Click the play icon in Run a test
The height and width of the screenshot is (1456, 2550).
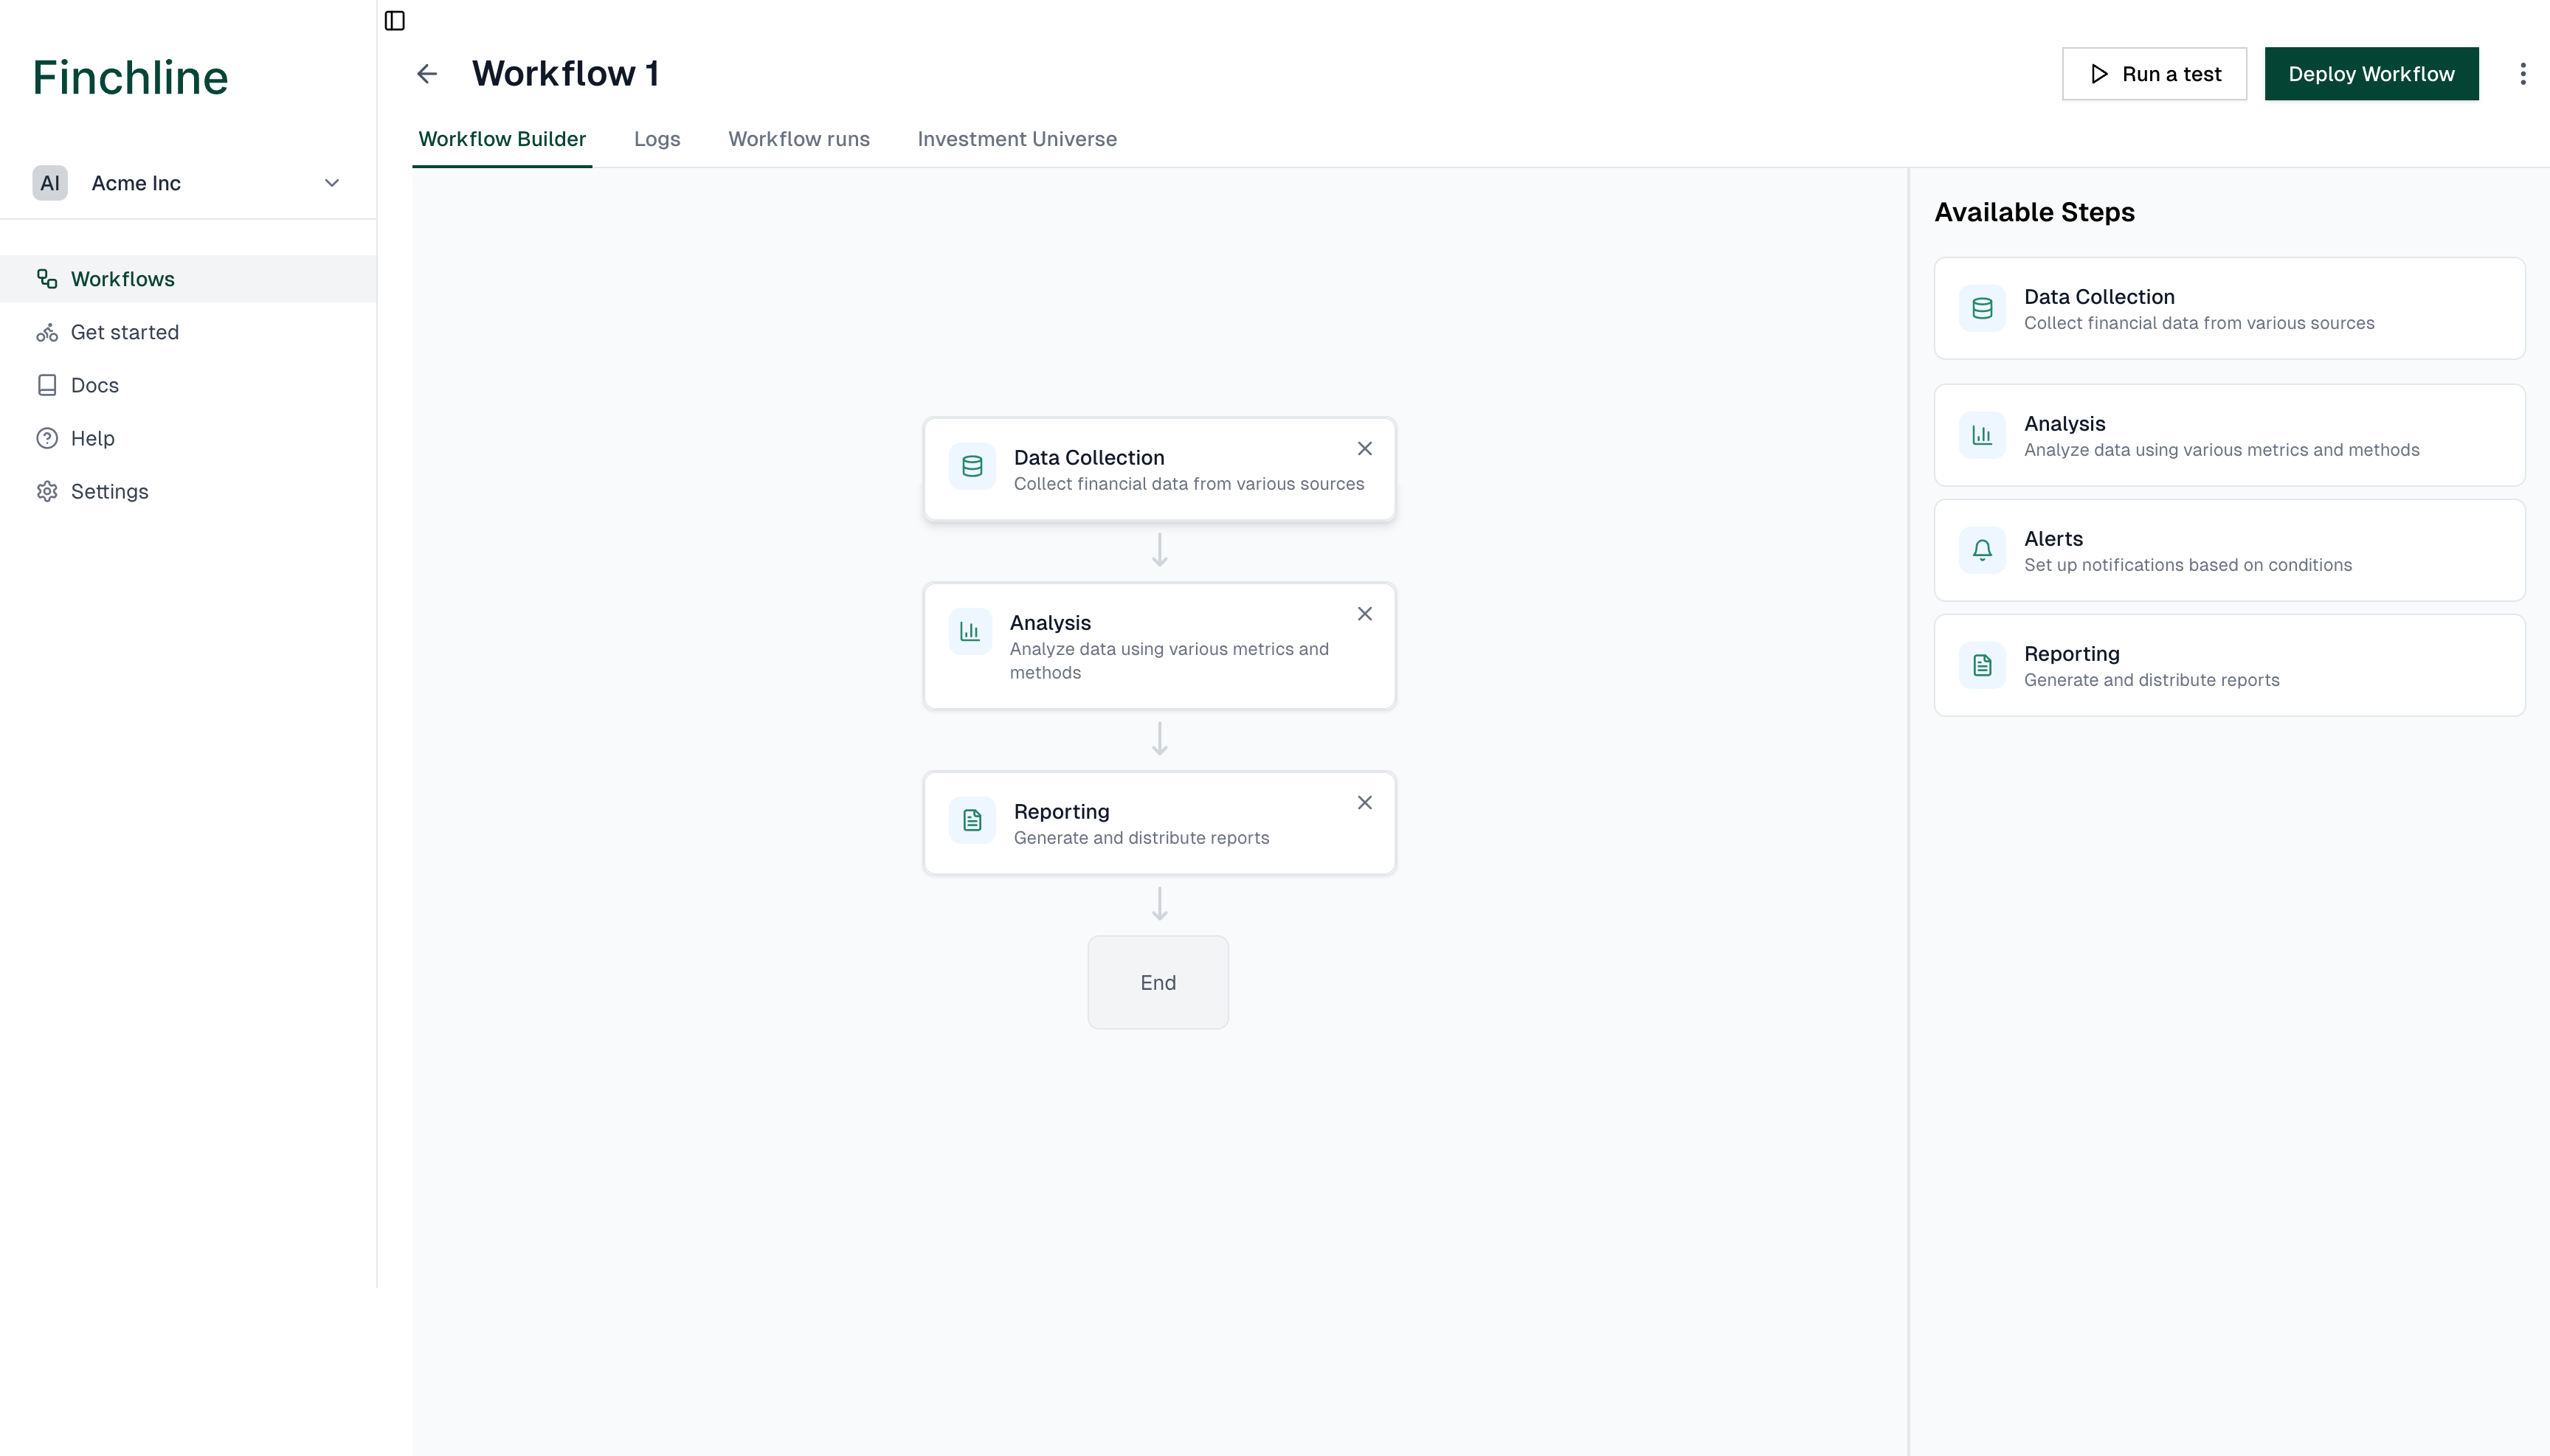tap(2099, 74)
